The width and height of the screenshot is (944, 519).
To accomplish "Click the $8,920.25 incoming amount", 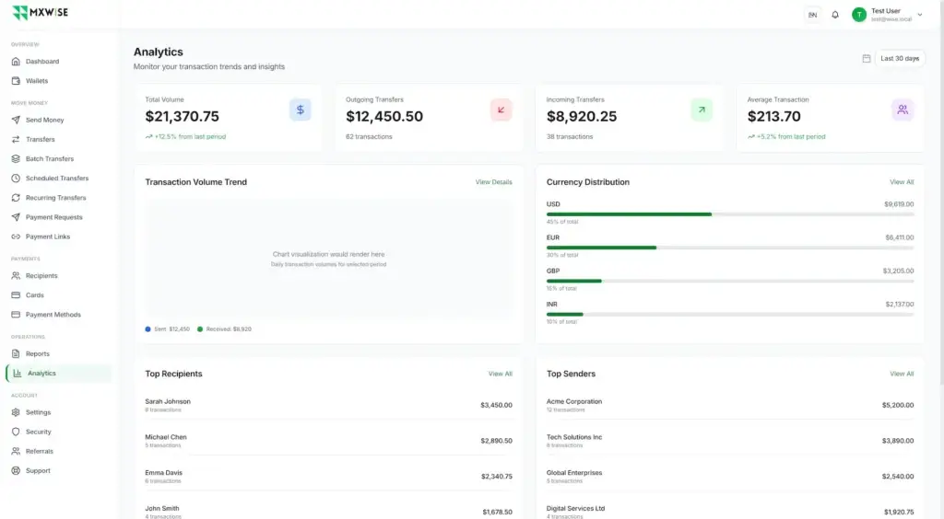I will click(x=582, y=117).
